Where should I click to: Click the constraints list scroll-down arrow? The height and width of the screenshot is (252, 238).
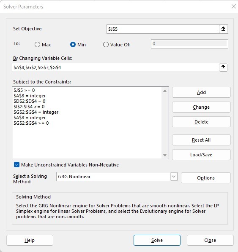click(x=165, y=155)
